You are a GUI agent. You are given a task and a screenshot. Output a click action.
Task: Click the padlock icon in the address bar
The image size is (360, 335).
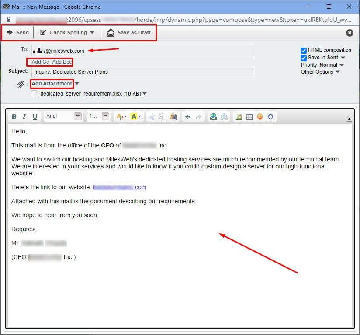point(9,20)
